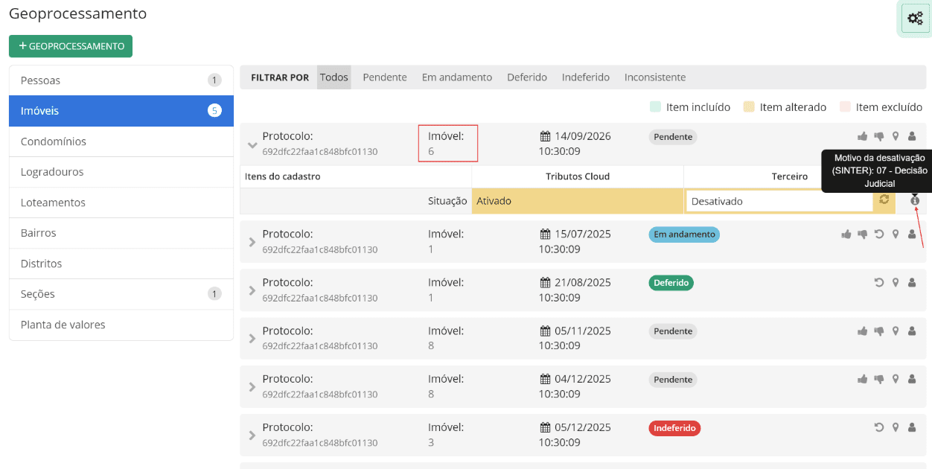Image resolution: width=932 pixels, height=469 pixels.
Task: Open Planta de valores in sidebar
Action: point(121,325)
